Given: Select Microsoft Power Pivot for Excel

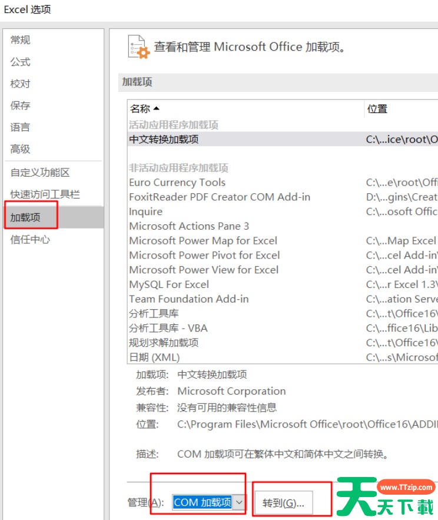Looking at the screenshot, I should [283, 256].
